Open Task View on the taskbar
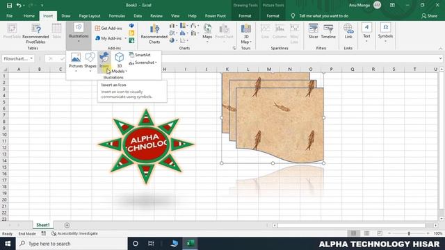 click(151, 244)
